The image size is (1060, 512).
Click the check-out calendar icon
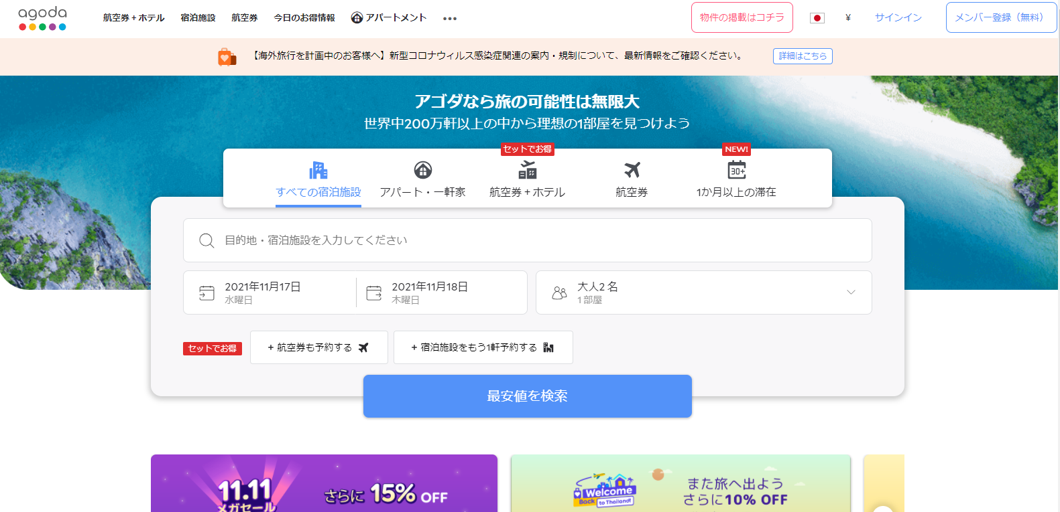(x=374, y=293)
